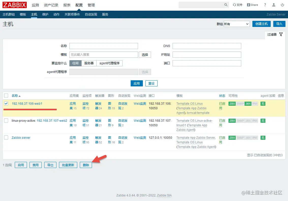
Task: Uncheck the 192.168.37.106-web1 host checkbox
Action: click(6, 103)
